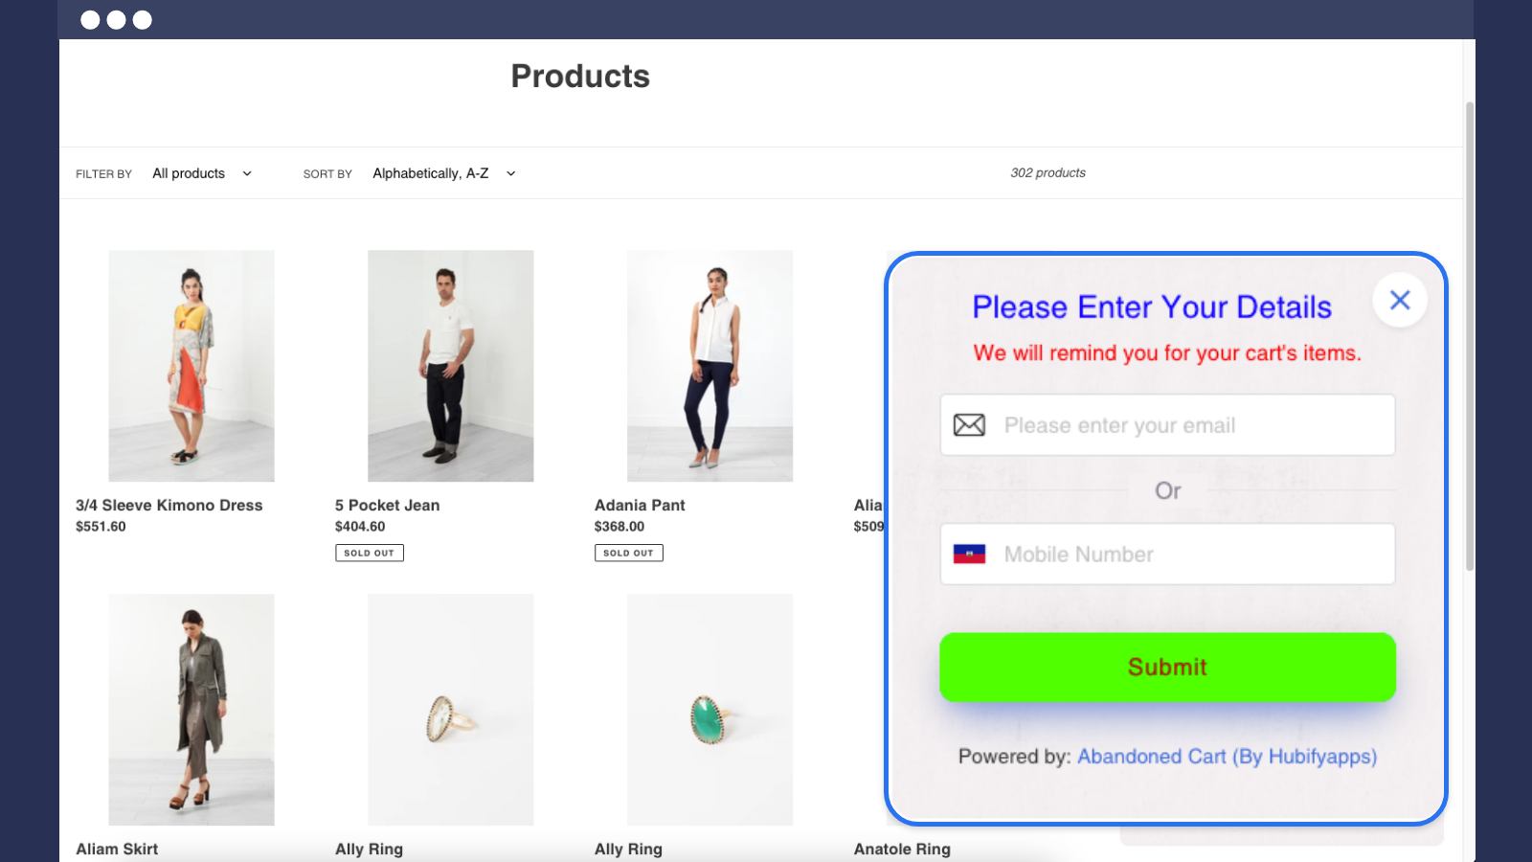The height and width of the screenshot is (862, 1532).
Task: Click the Aliam Skirt product image
Action: tap(191, 709)
